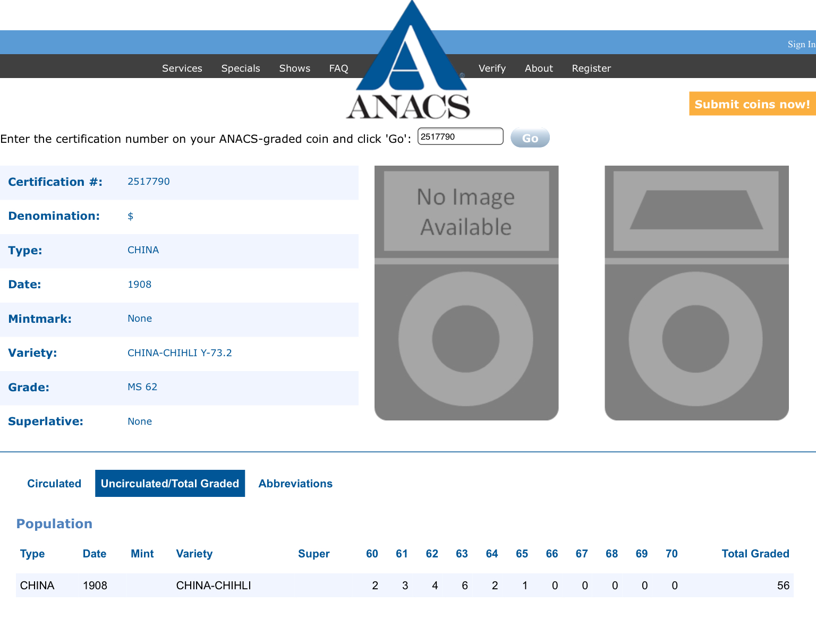Click the No Image Available obverse placeholder

(466, 293)
